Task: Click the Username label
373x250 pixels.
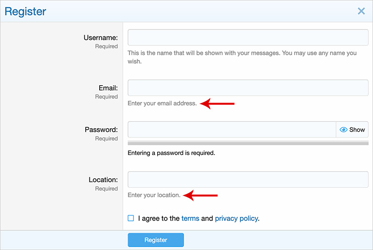Action: pyautogui.click(x=101, y=38)
